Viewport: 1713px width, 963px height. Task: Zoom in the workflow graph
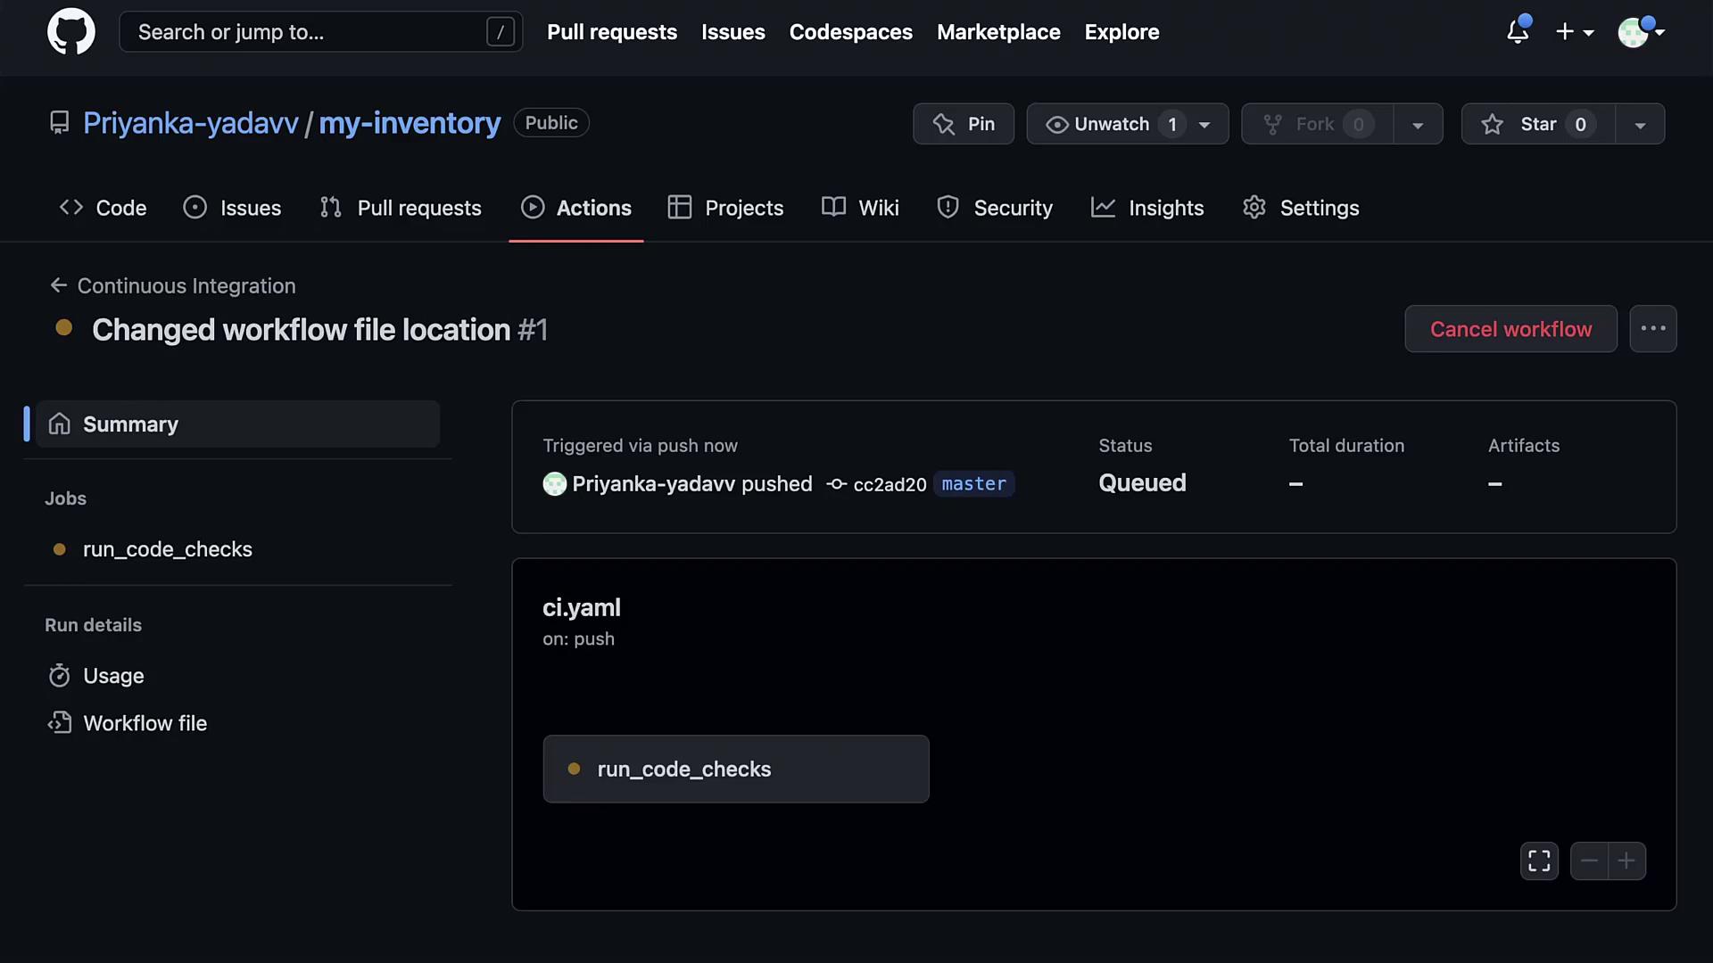(1626, 860)
